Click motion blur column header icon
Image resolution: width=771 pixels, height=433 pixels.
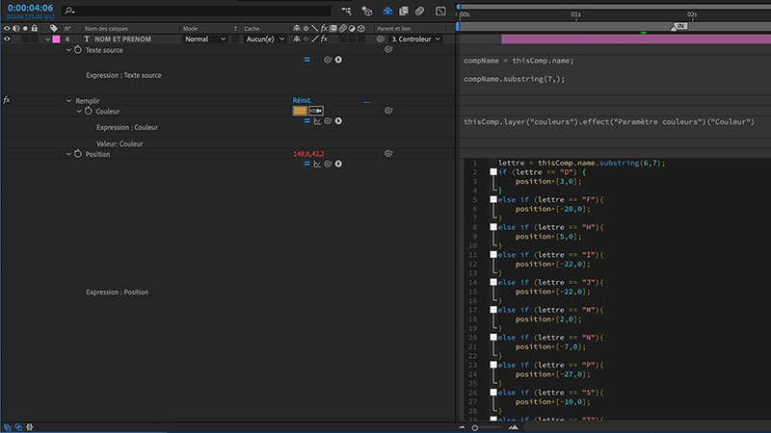[343, 29]
